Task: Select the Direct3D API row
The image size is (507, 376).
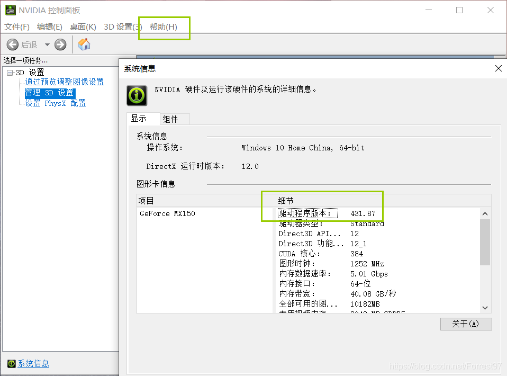Action: tap(319, 234)
